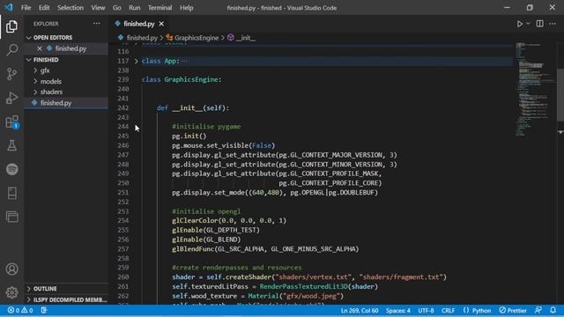Expand the Outline section
Screen dimensions: 564x317
45,289
